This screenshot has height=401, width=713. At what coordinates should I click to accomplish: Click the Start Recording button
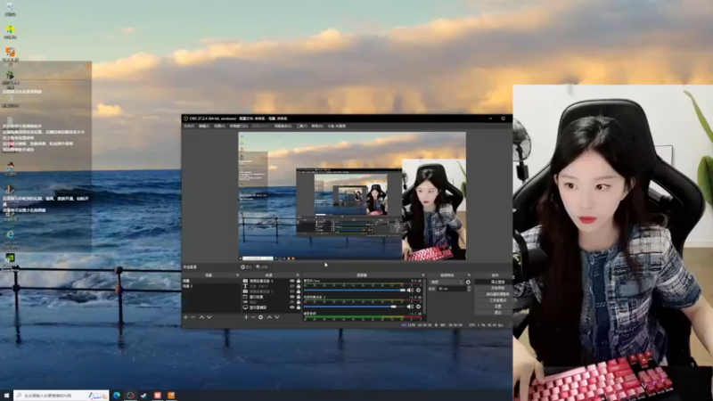click(495, 288)
